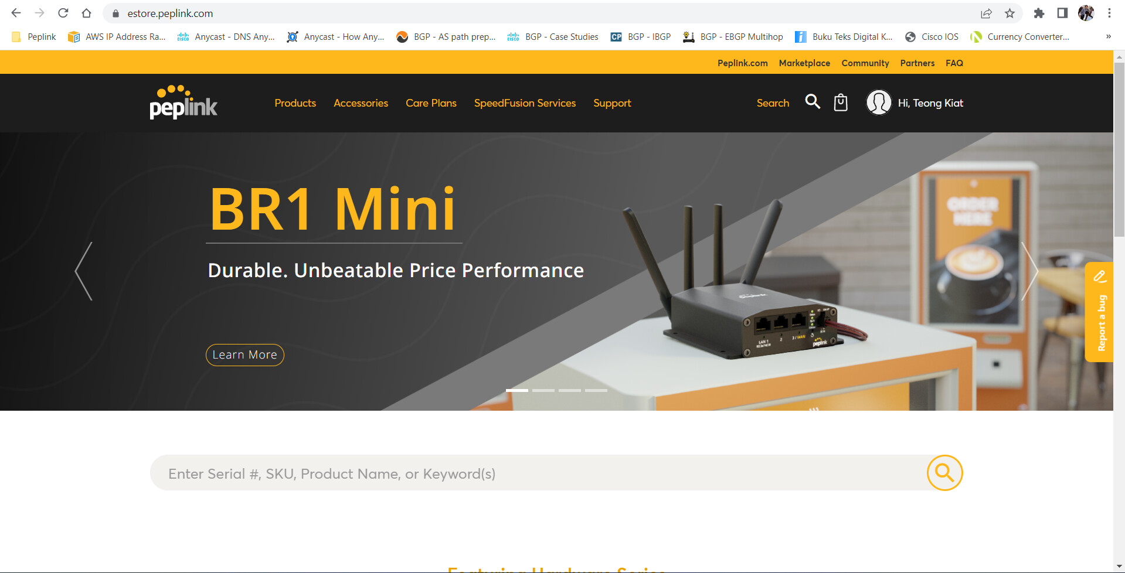Bookmark this page with the star icon
1125x573 pixels.
click(x=1010, y=13)
